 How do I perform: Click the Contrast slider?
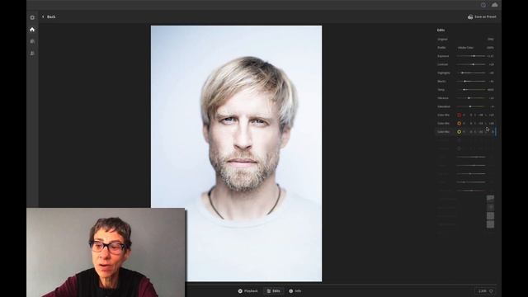click(471, 64)
